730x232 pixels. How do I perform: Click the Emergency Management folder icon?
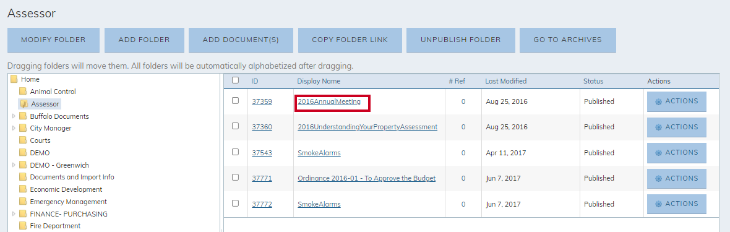(23, 202)
